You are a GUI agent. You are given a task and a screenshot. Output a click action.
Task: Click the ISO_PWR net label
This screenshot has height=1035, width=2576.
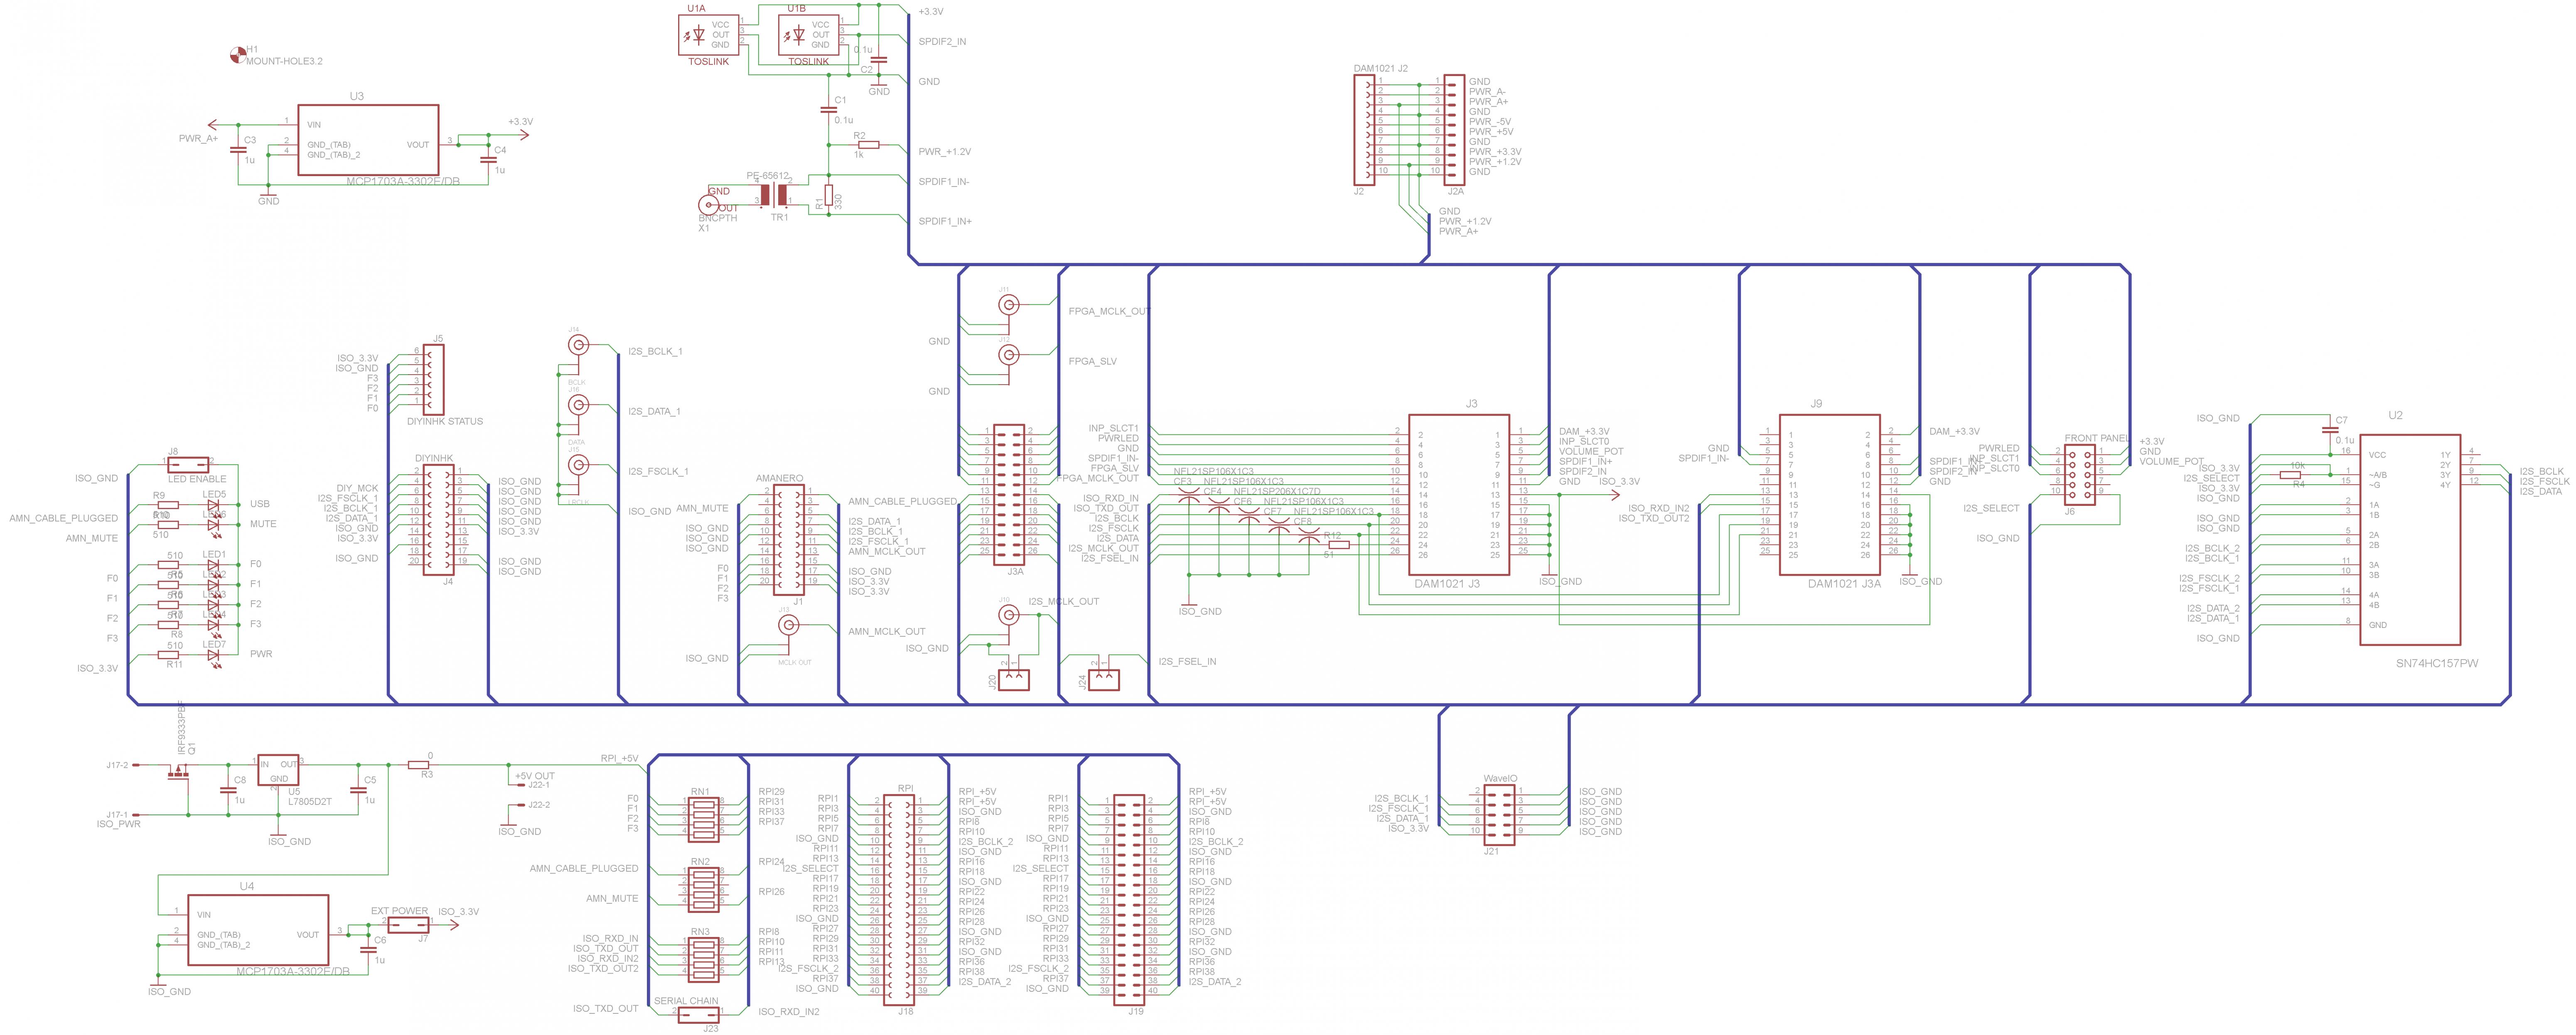coord(118,825)
